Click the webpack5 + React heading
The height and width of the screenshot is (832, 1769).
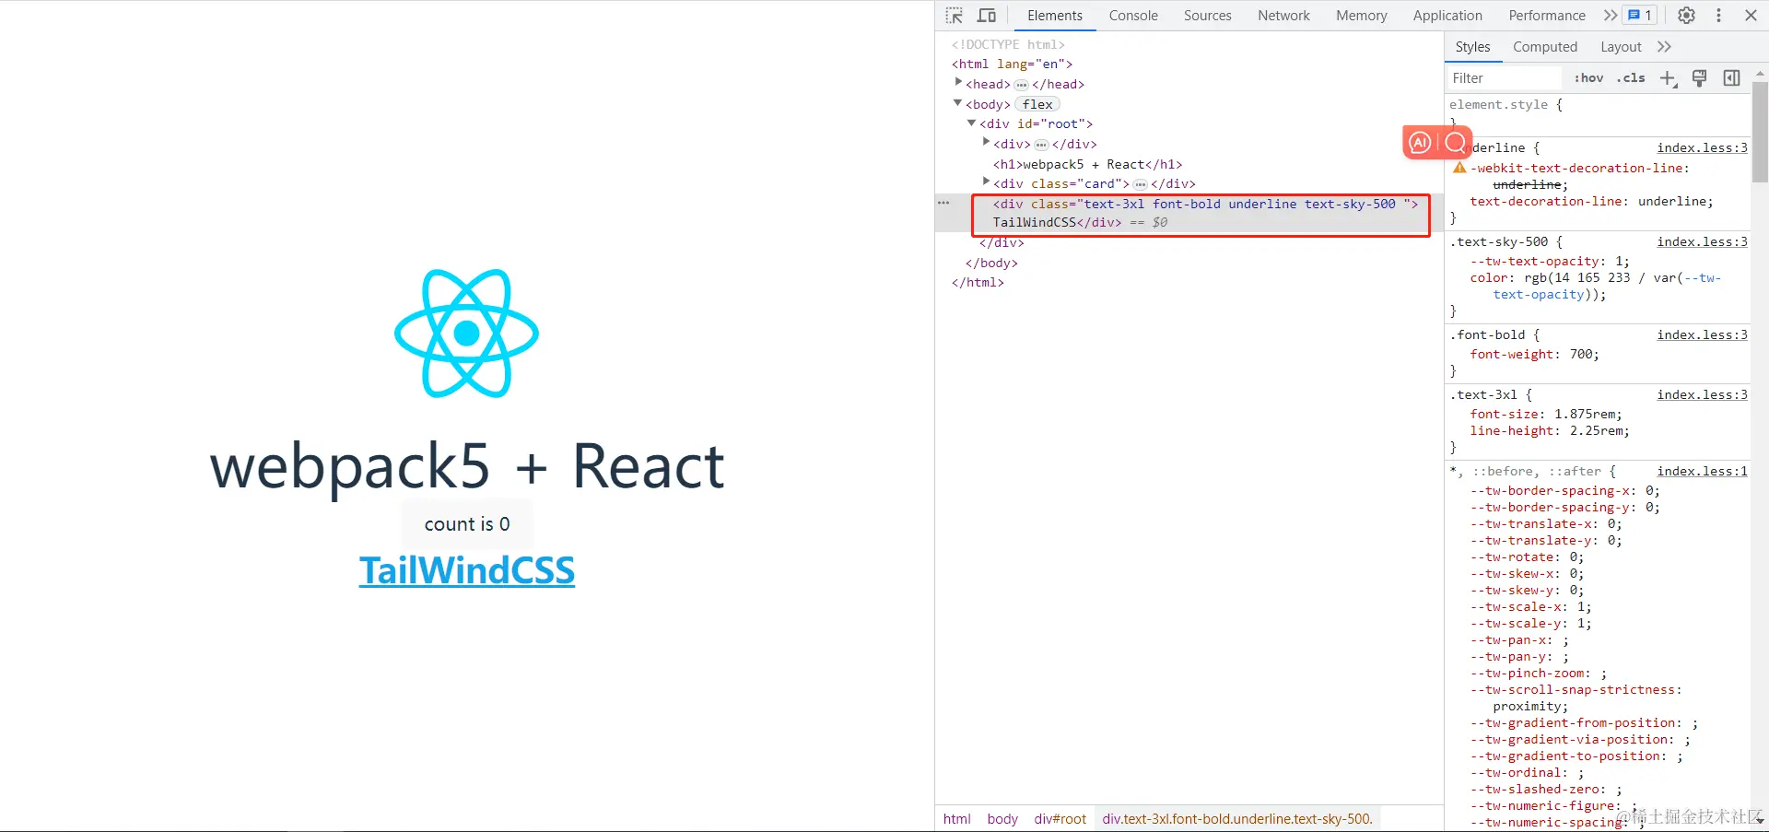(467, 466)
